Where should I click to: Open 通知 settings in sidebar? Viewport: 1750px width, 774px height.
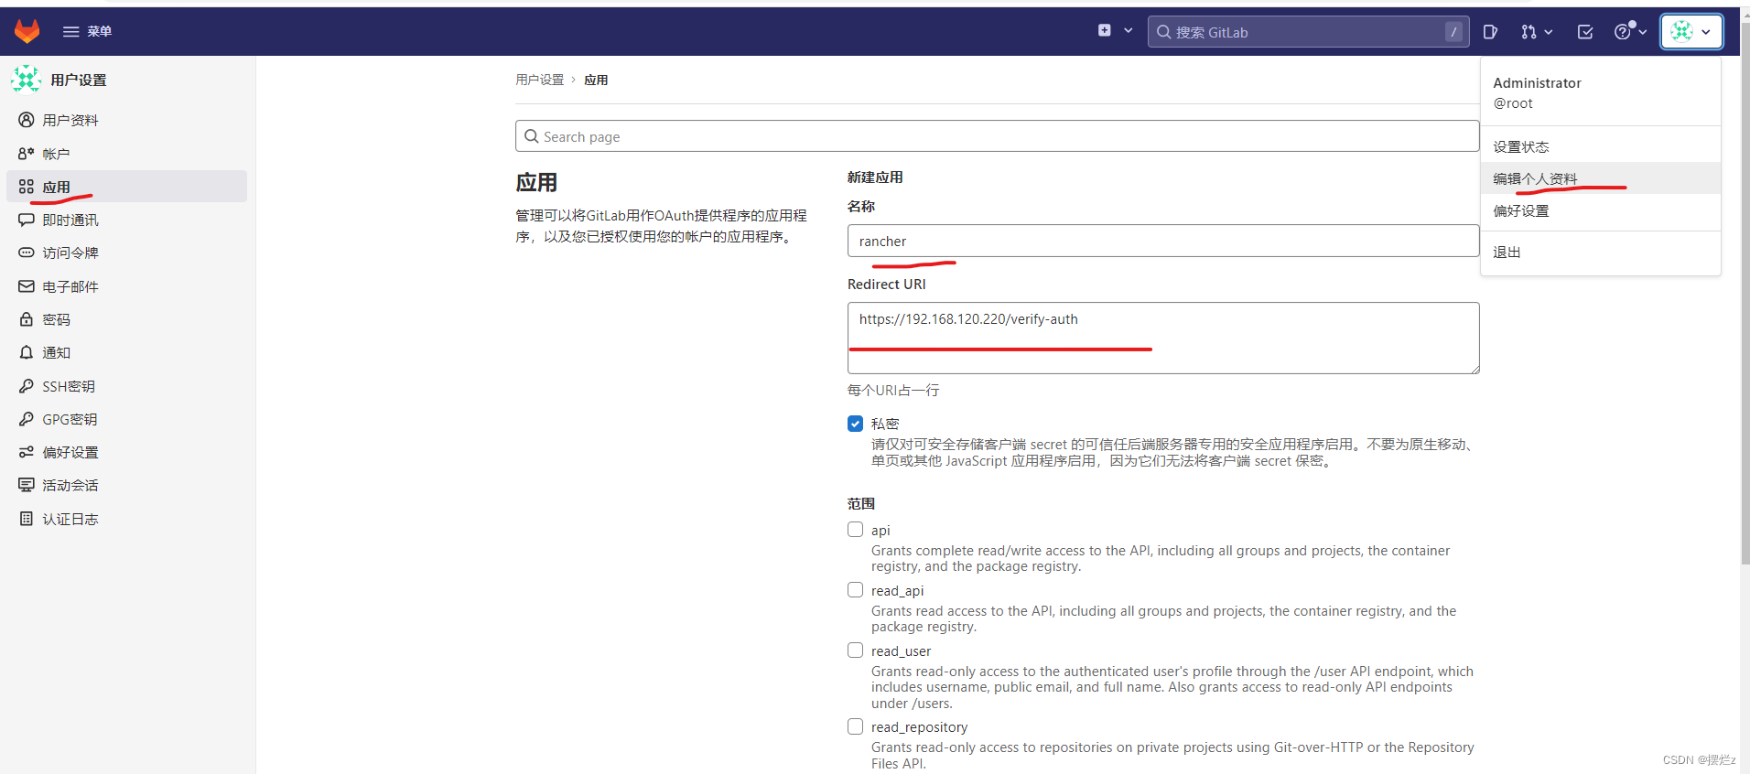pos(126,352)
